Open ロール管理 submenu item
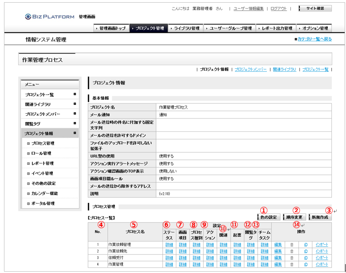The image size is (346, 273). 41,153
